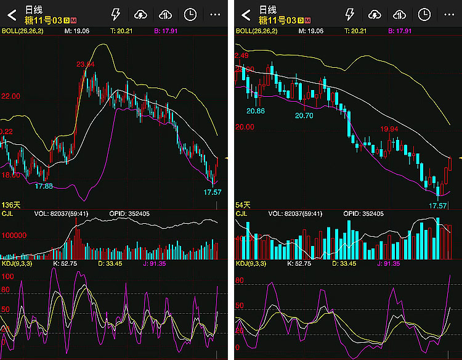The height and width of the screenshot is (360, 462).
Task: Tap J: 91.35 value in right chart
Action: (388, 263)
